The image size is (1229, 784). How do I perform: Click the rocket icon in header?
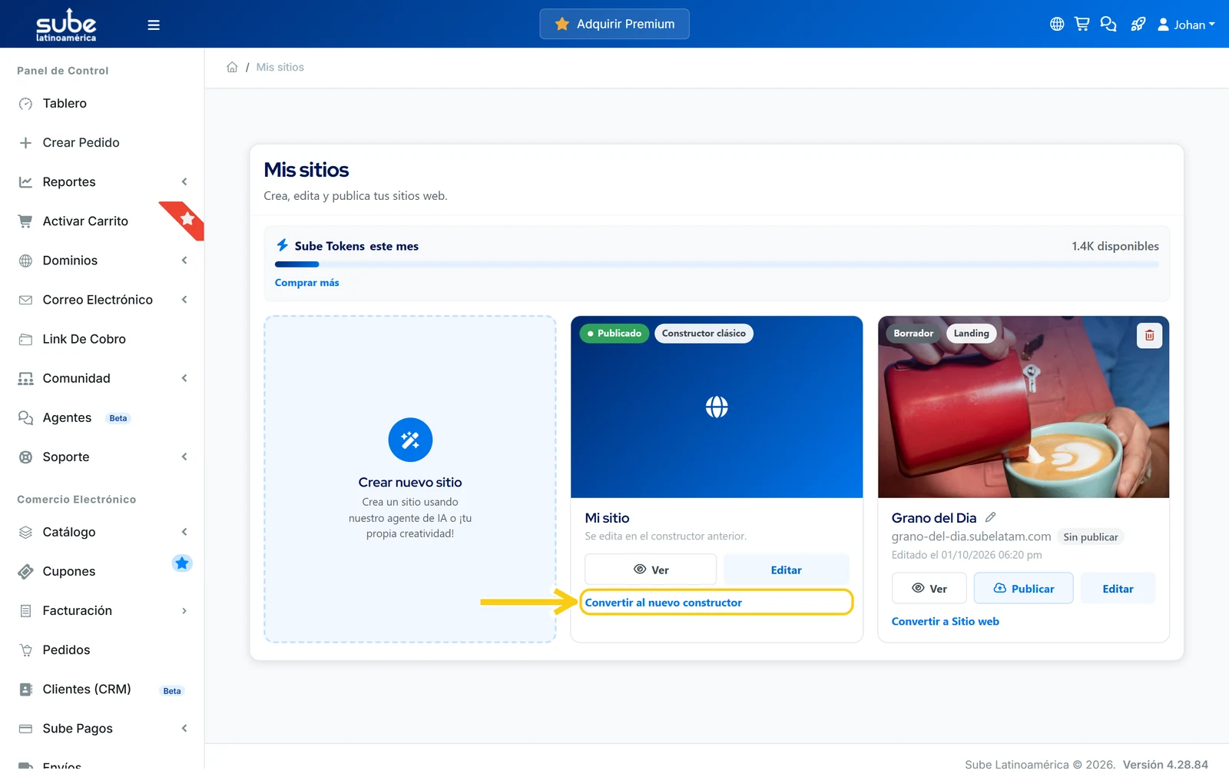coord(1138,24)
